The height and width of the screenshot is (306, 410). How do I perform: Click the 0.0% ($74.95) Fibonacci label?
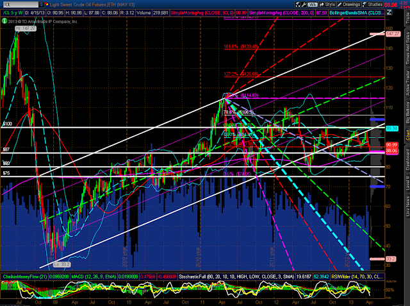click(x=238, y=174)
